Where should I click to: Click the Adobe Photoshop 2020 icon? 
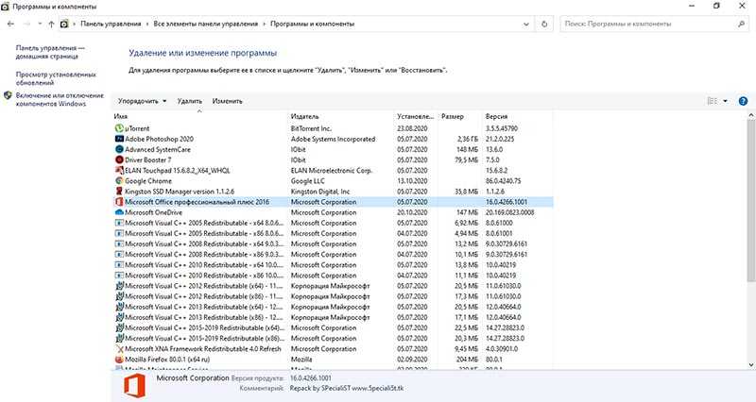pyautogui.click(x=119, y=139)
